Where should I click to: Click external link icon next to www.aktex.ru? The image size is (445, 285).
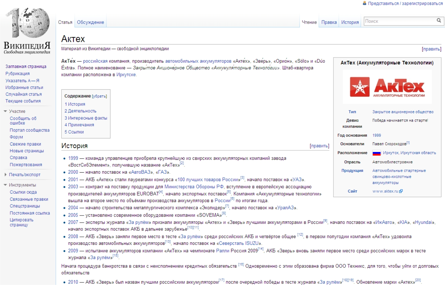click(401, 191)
